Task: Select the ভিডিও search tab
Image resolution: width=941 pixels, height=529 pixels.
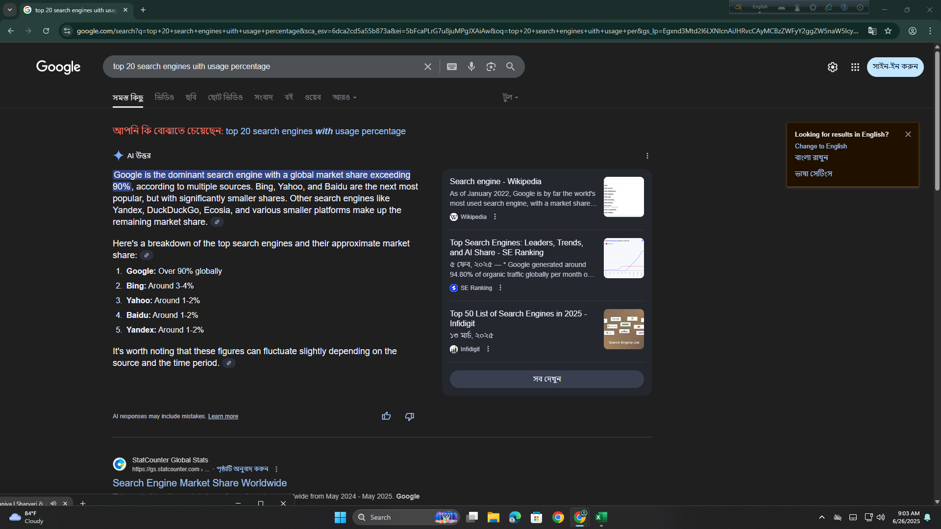Action: 164,97
